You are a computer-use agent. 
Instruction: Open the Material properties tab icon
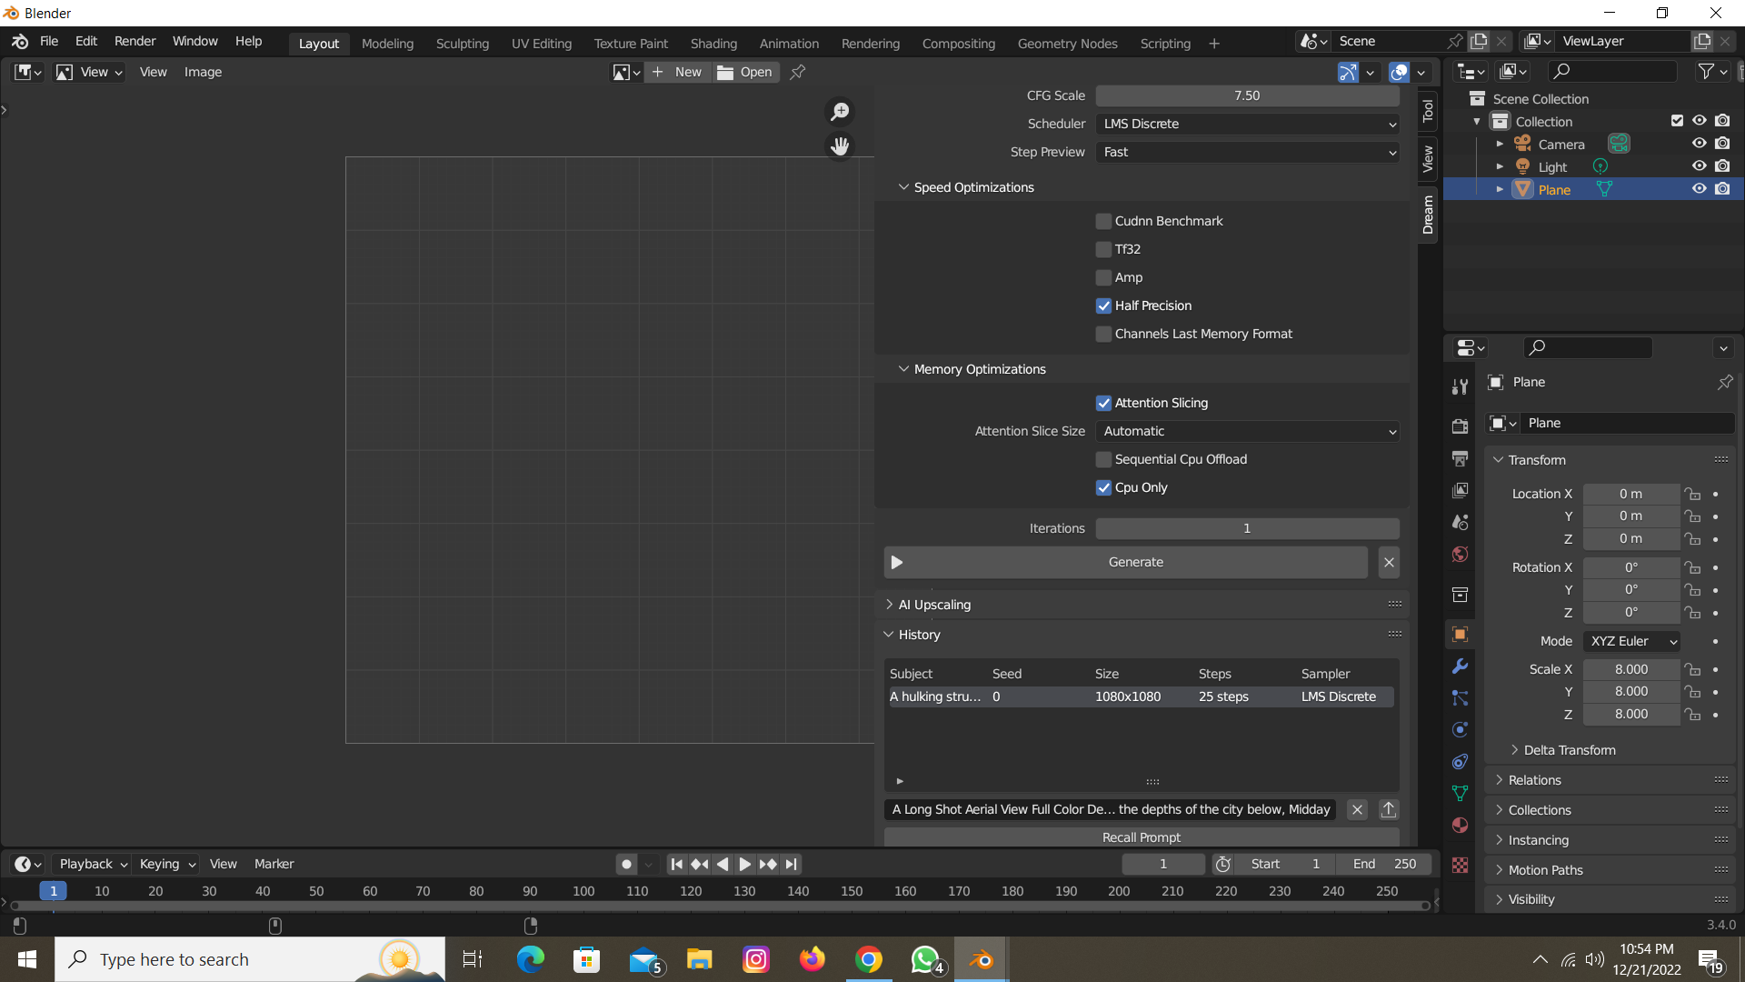tap(1460, 826)
